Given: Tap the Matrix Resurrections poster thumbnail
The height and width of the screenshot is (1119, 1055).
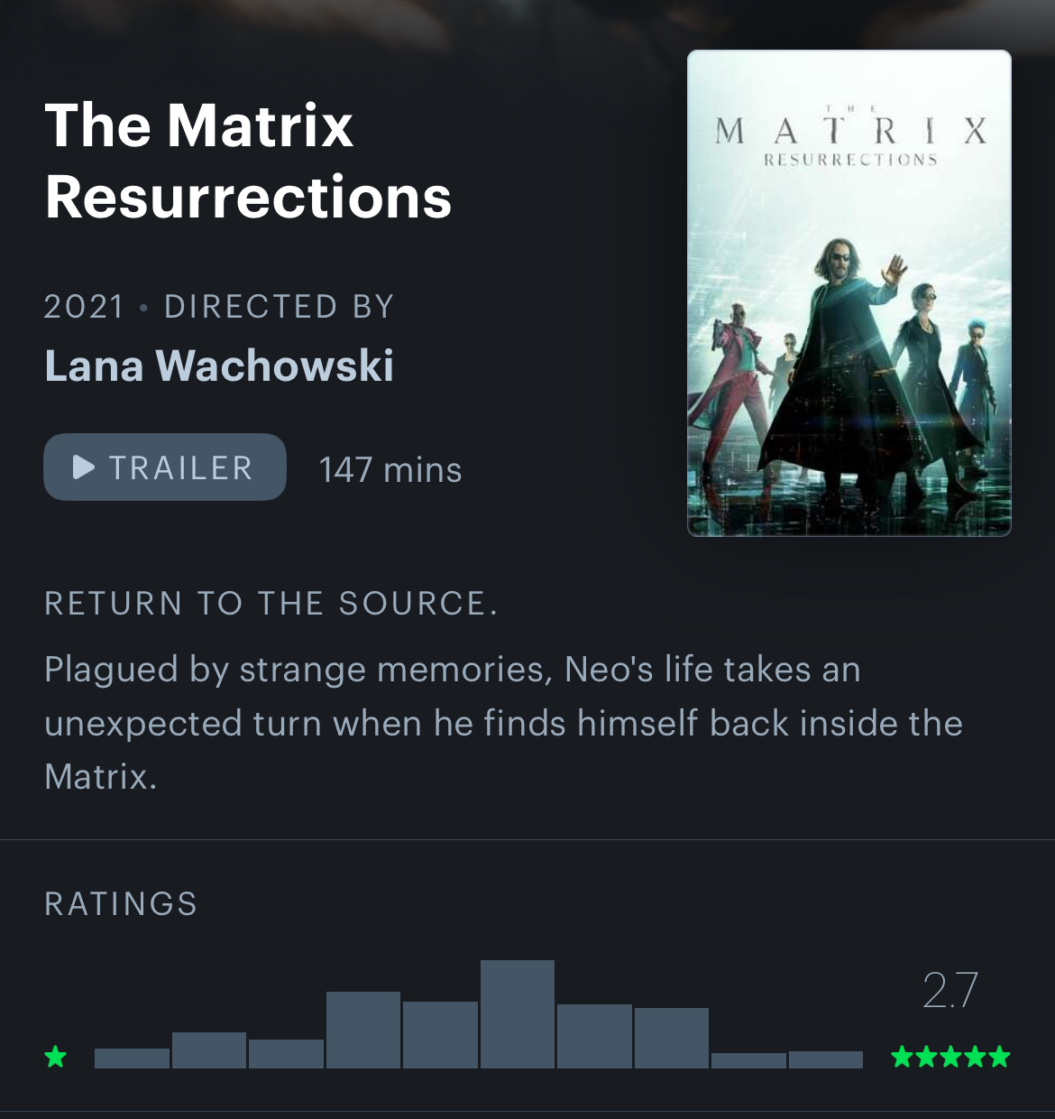Looking at the screenshot, I should [x=849, y=293].
